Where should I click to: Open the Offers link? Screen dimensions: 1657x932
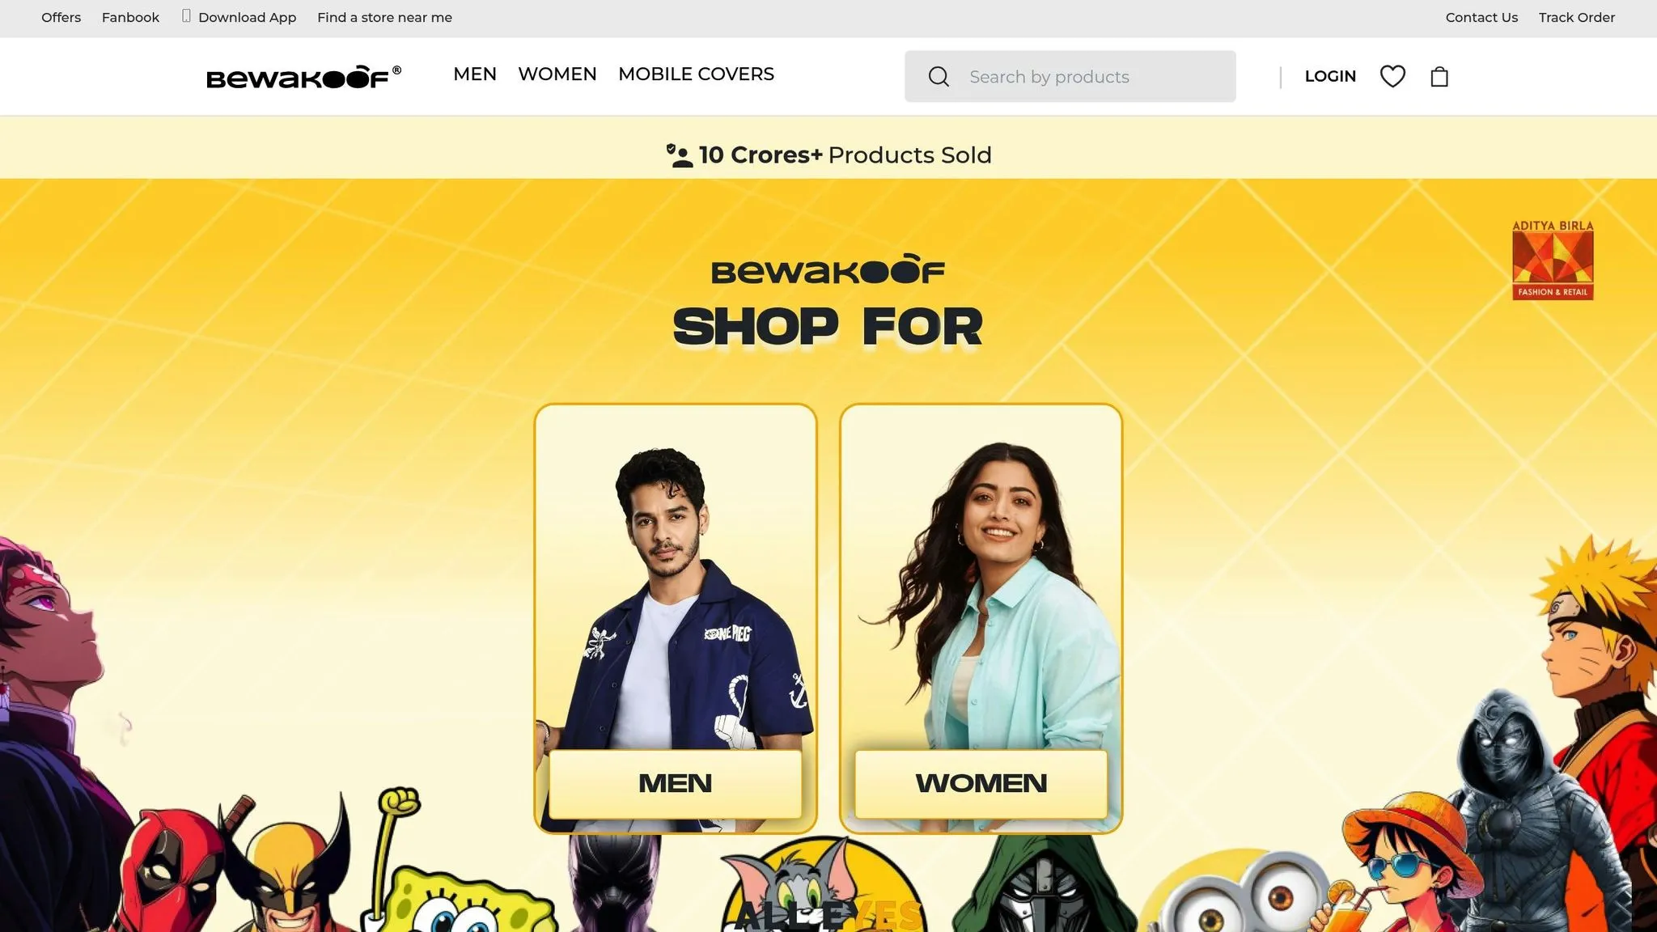[x=61, y=17]
